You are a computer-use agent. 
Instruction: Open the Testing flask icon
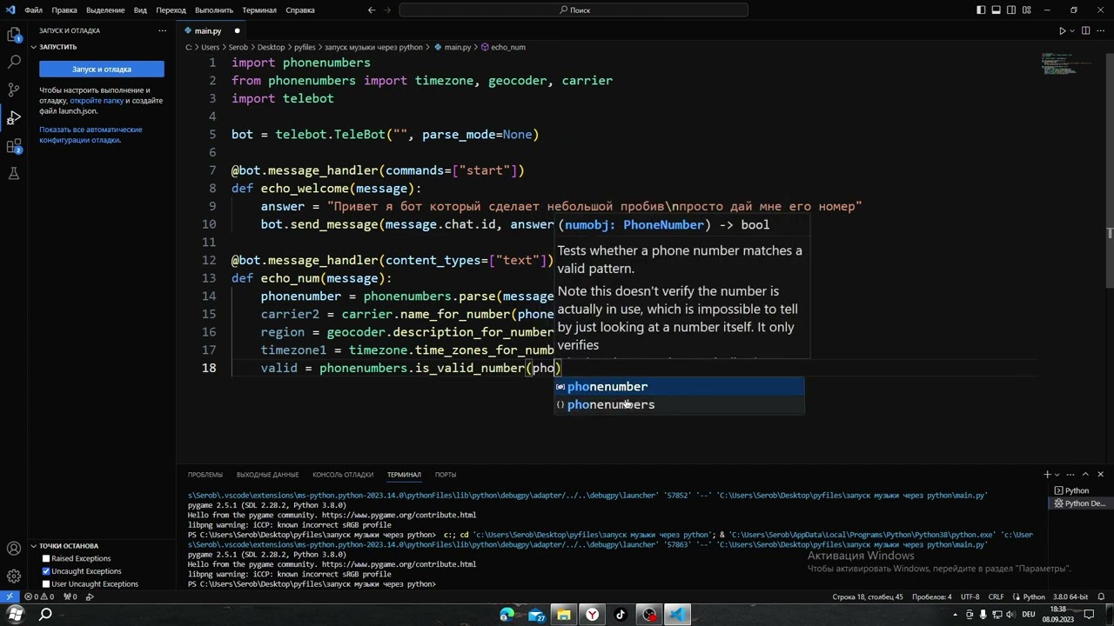pyautogui.click(x=14, y=174)
